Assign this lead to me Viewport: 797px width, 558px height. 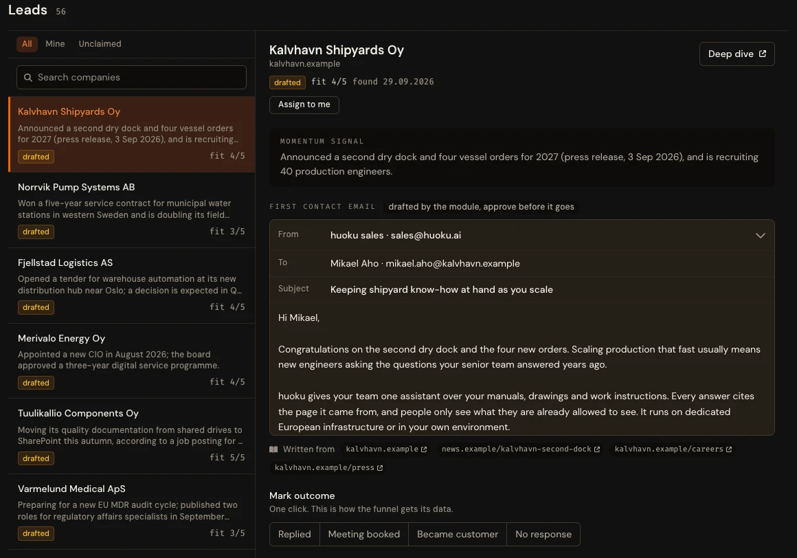[x=304, y=104]
